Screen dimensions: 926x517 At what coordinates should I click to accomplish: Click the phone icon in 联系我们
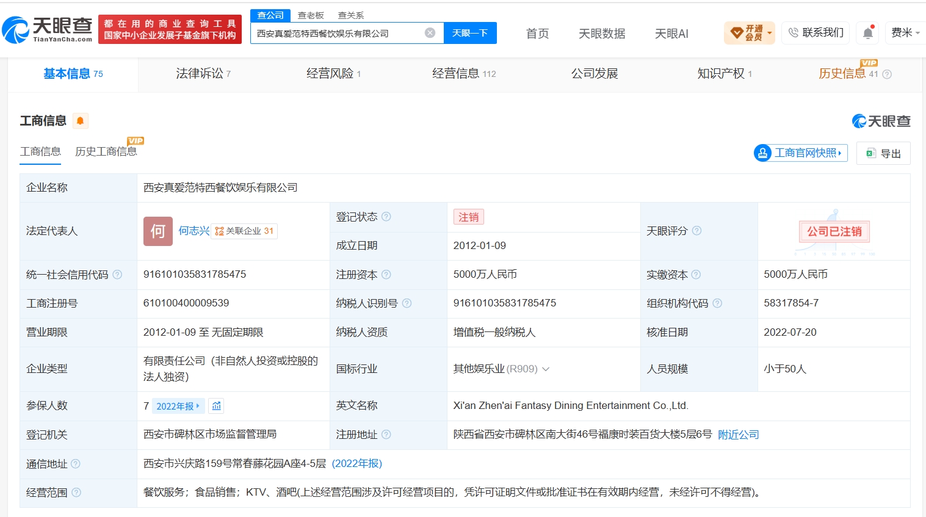coord(793,33)
